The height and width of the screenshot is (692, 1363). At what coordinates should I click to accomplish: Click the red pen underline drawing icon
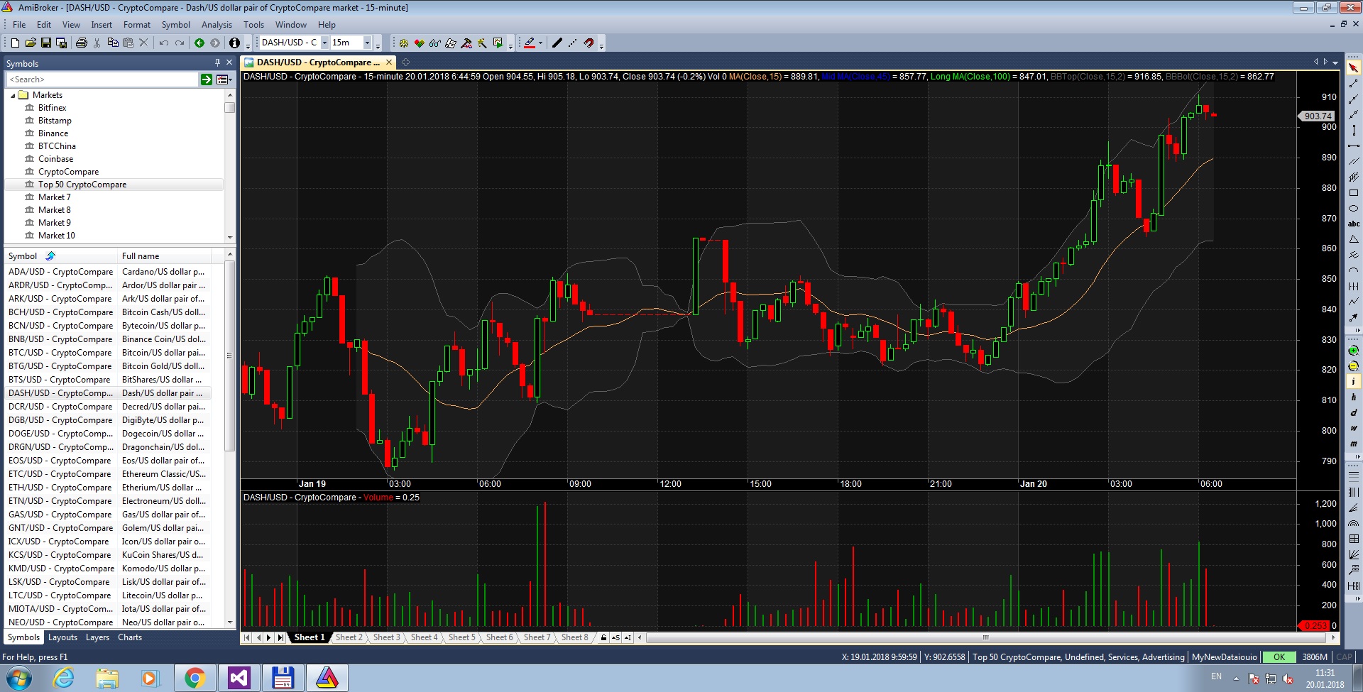point(530,43)
